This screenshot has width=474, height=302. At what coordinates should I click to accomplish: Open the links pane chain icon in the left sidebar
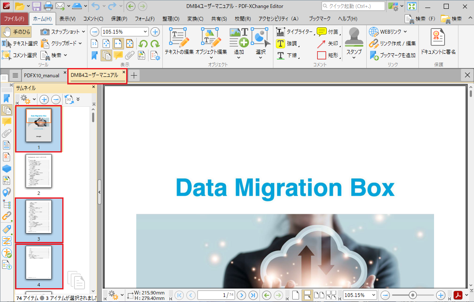click(7, 215)
